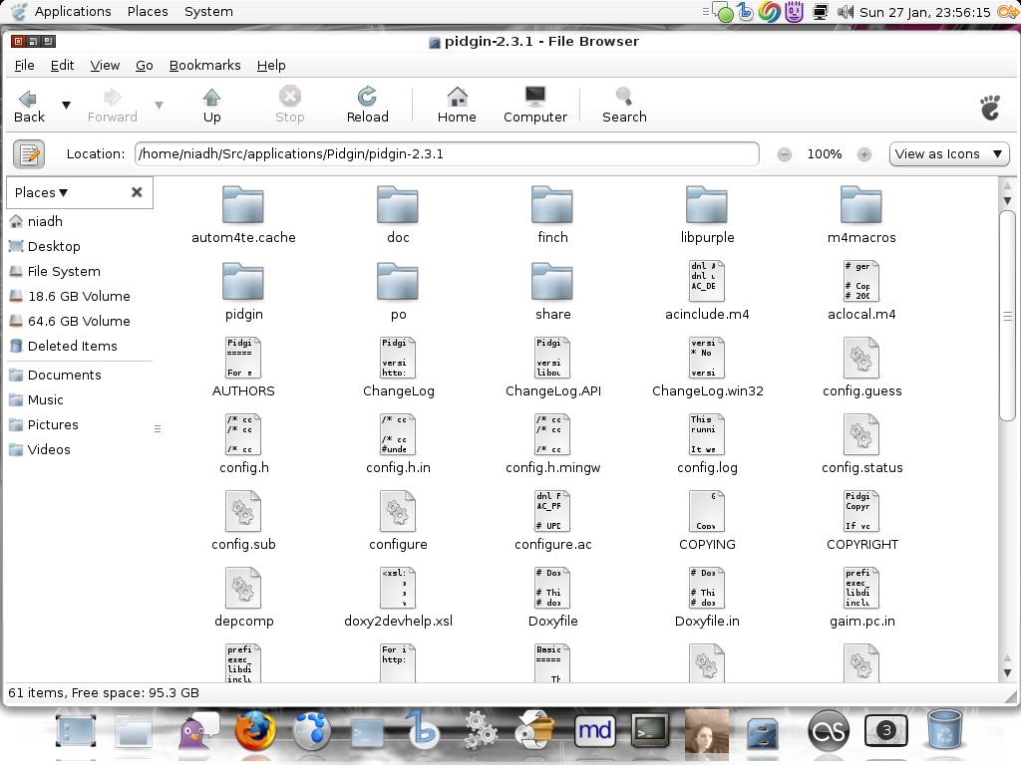Viewport: 1021px width, 765px height.
Task: Launch Firefox from the dock
Action: tap(256, 730)
